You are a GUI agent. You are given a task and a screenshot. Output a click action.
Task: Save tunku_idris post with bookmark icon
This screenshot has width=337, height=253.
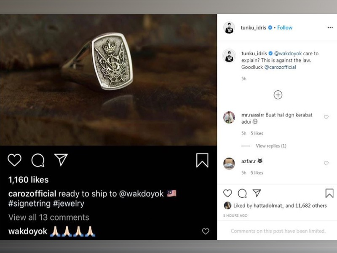tap(329, 193)
